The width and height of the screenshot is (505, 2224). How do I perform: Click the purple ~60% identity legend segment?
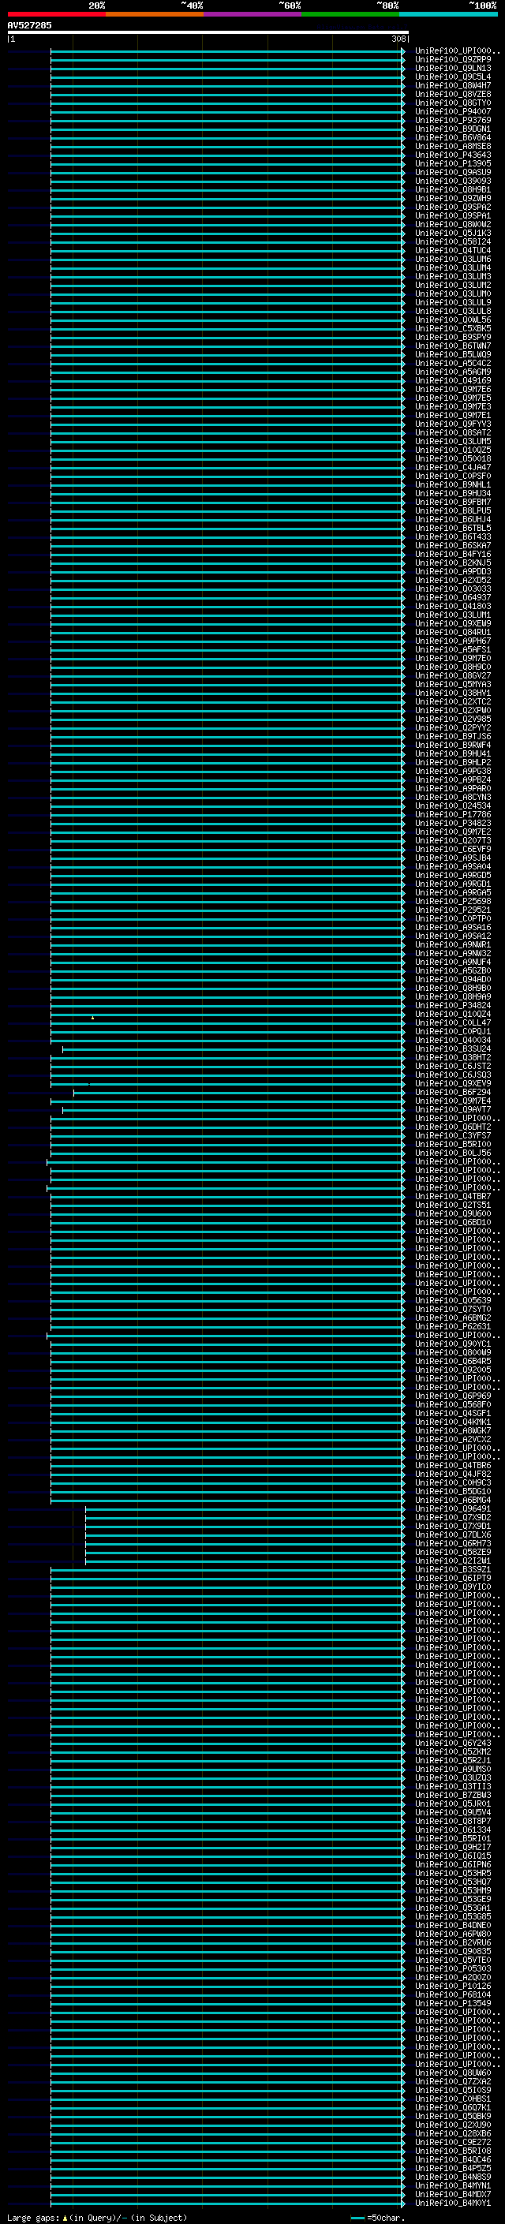[253, 15]
